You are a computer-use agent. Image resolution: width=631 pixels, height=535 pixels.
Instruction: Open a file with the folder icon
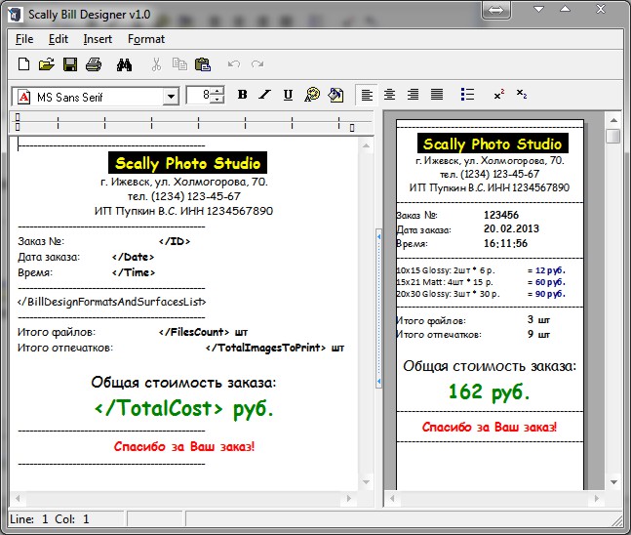coord(47,64)
